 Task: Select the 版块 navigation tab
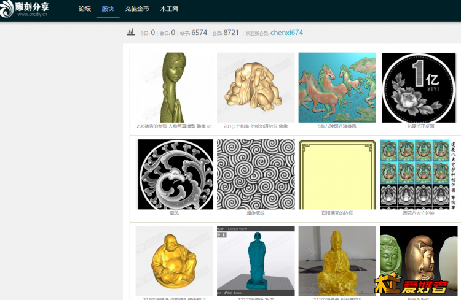click(x=108, y=9)
